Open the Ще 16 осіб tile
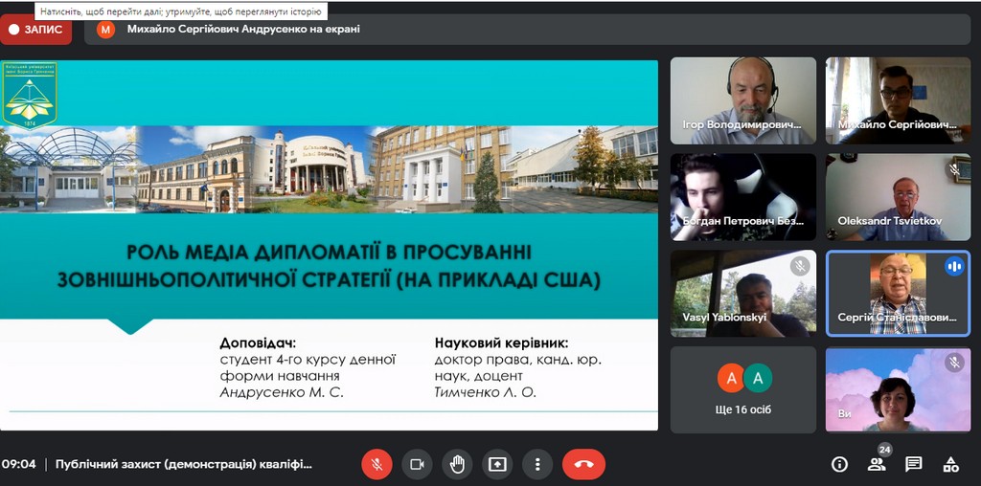Viewport: 981px width, 486px height. pyautogui.click(x=743, y=388)
